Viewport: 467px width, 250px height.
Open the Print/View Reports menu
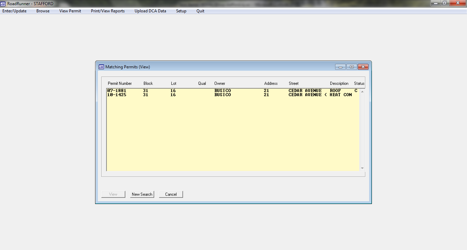(x=108, y=11)
